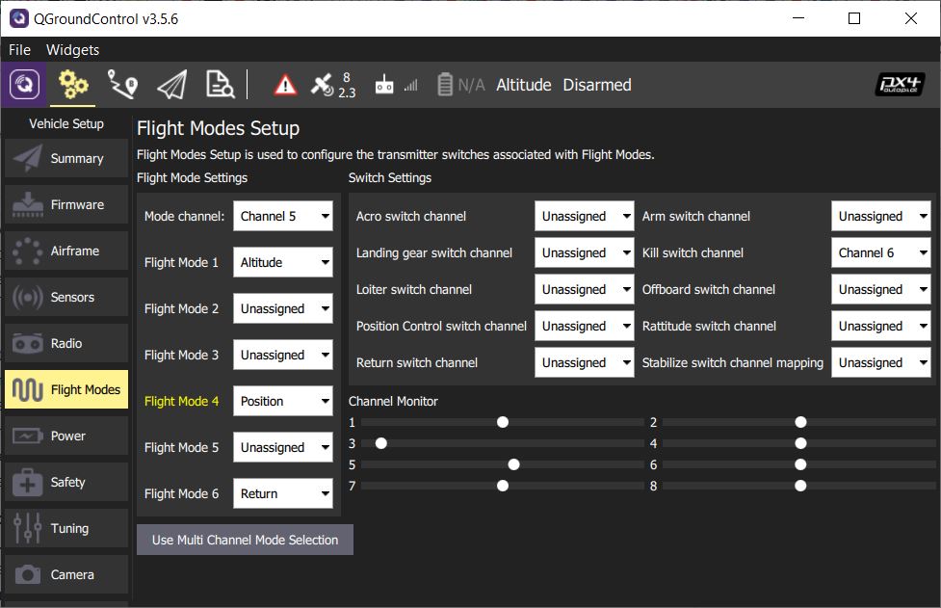This screenshot has width=941, height=608.
Task: Switch to the Sensors setup page
Action: pos(66,297)
